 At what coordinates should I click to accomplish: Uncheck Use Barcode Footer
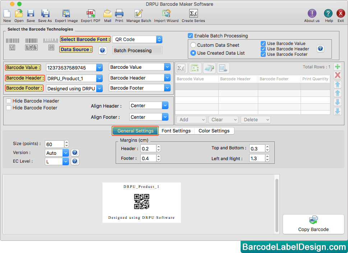(x=263, y=54)
